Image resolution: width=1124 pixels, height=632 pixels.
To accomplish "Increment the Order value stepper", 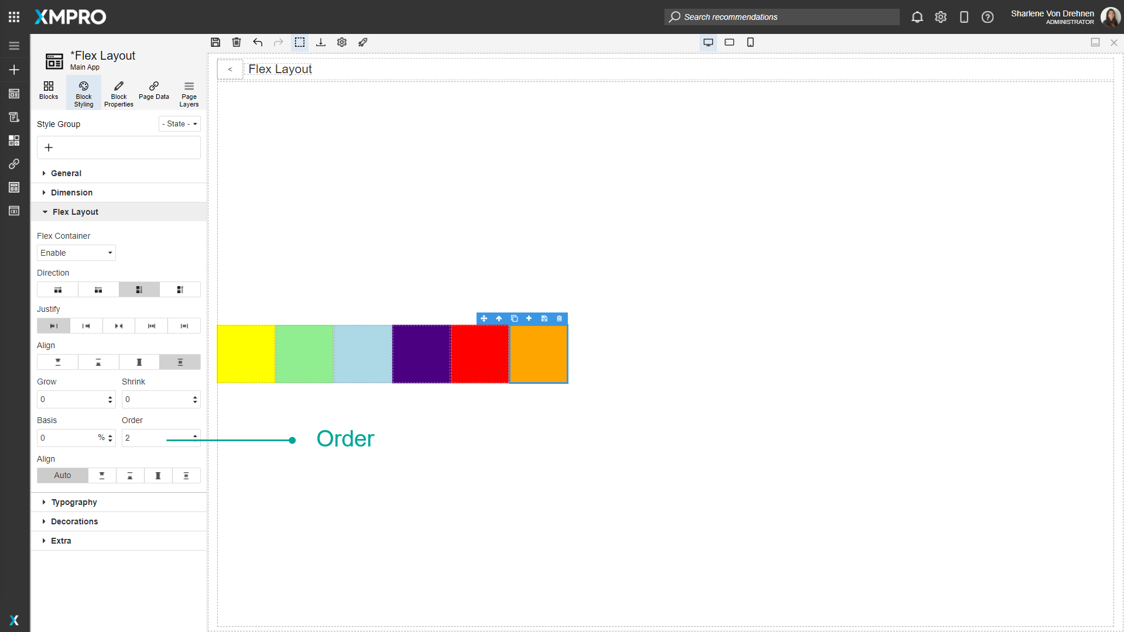I will pyautogui.click(x=194, y=435).
